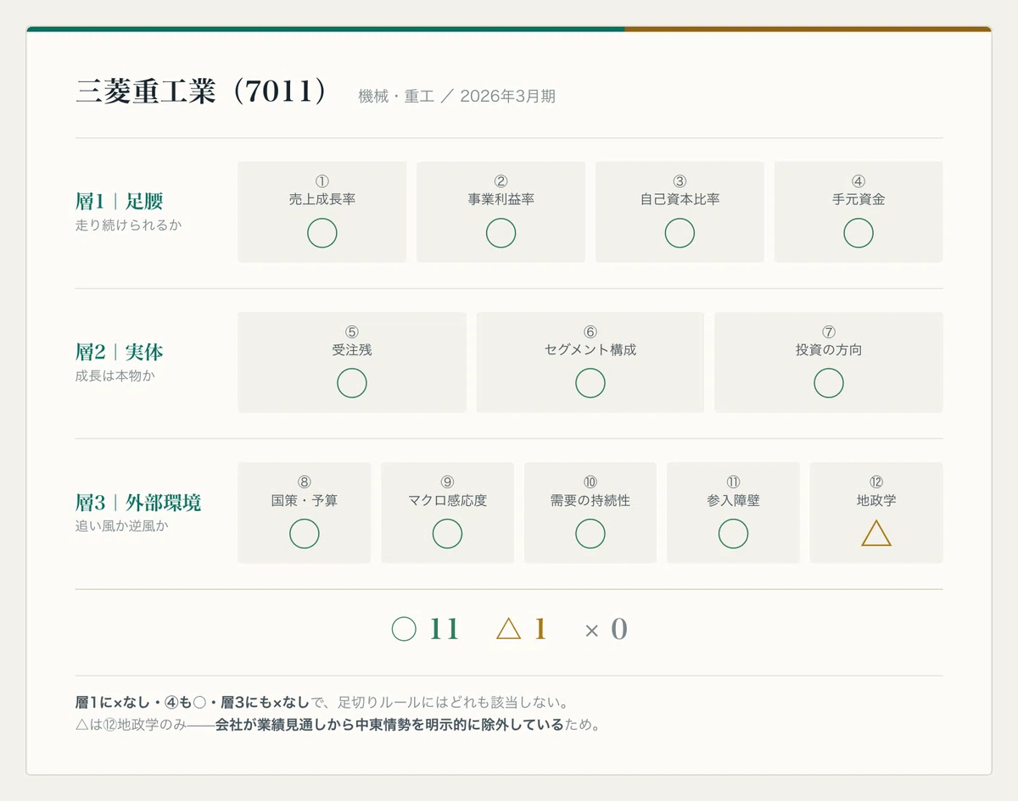Image resolution: width=1018 pixels, height=801 pixels.
Task: Click the number ⑤ above 受注残
Action: [x=352, y=331]
